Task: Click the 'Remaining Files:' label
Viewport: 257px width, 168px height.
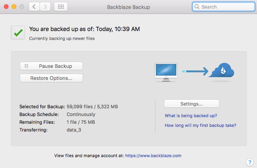Action: click(37, 122)
